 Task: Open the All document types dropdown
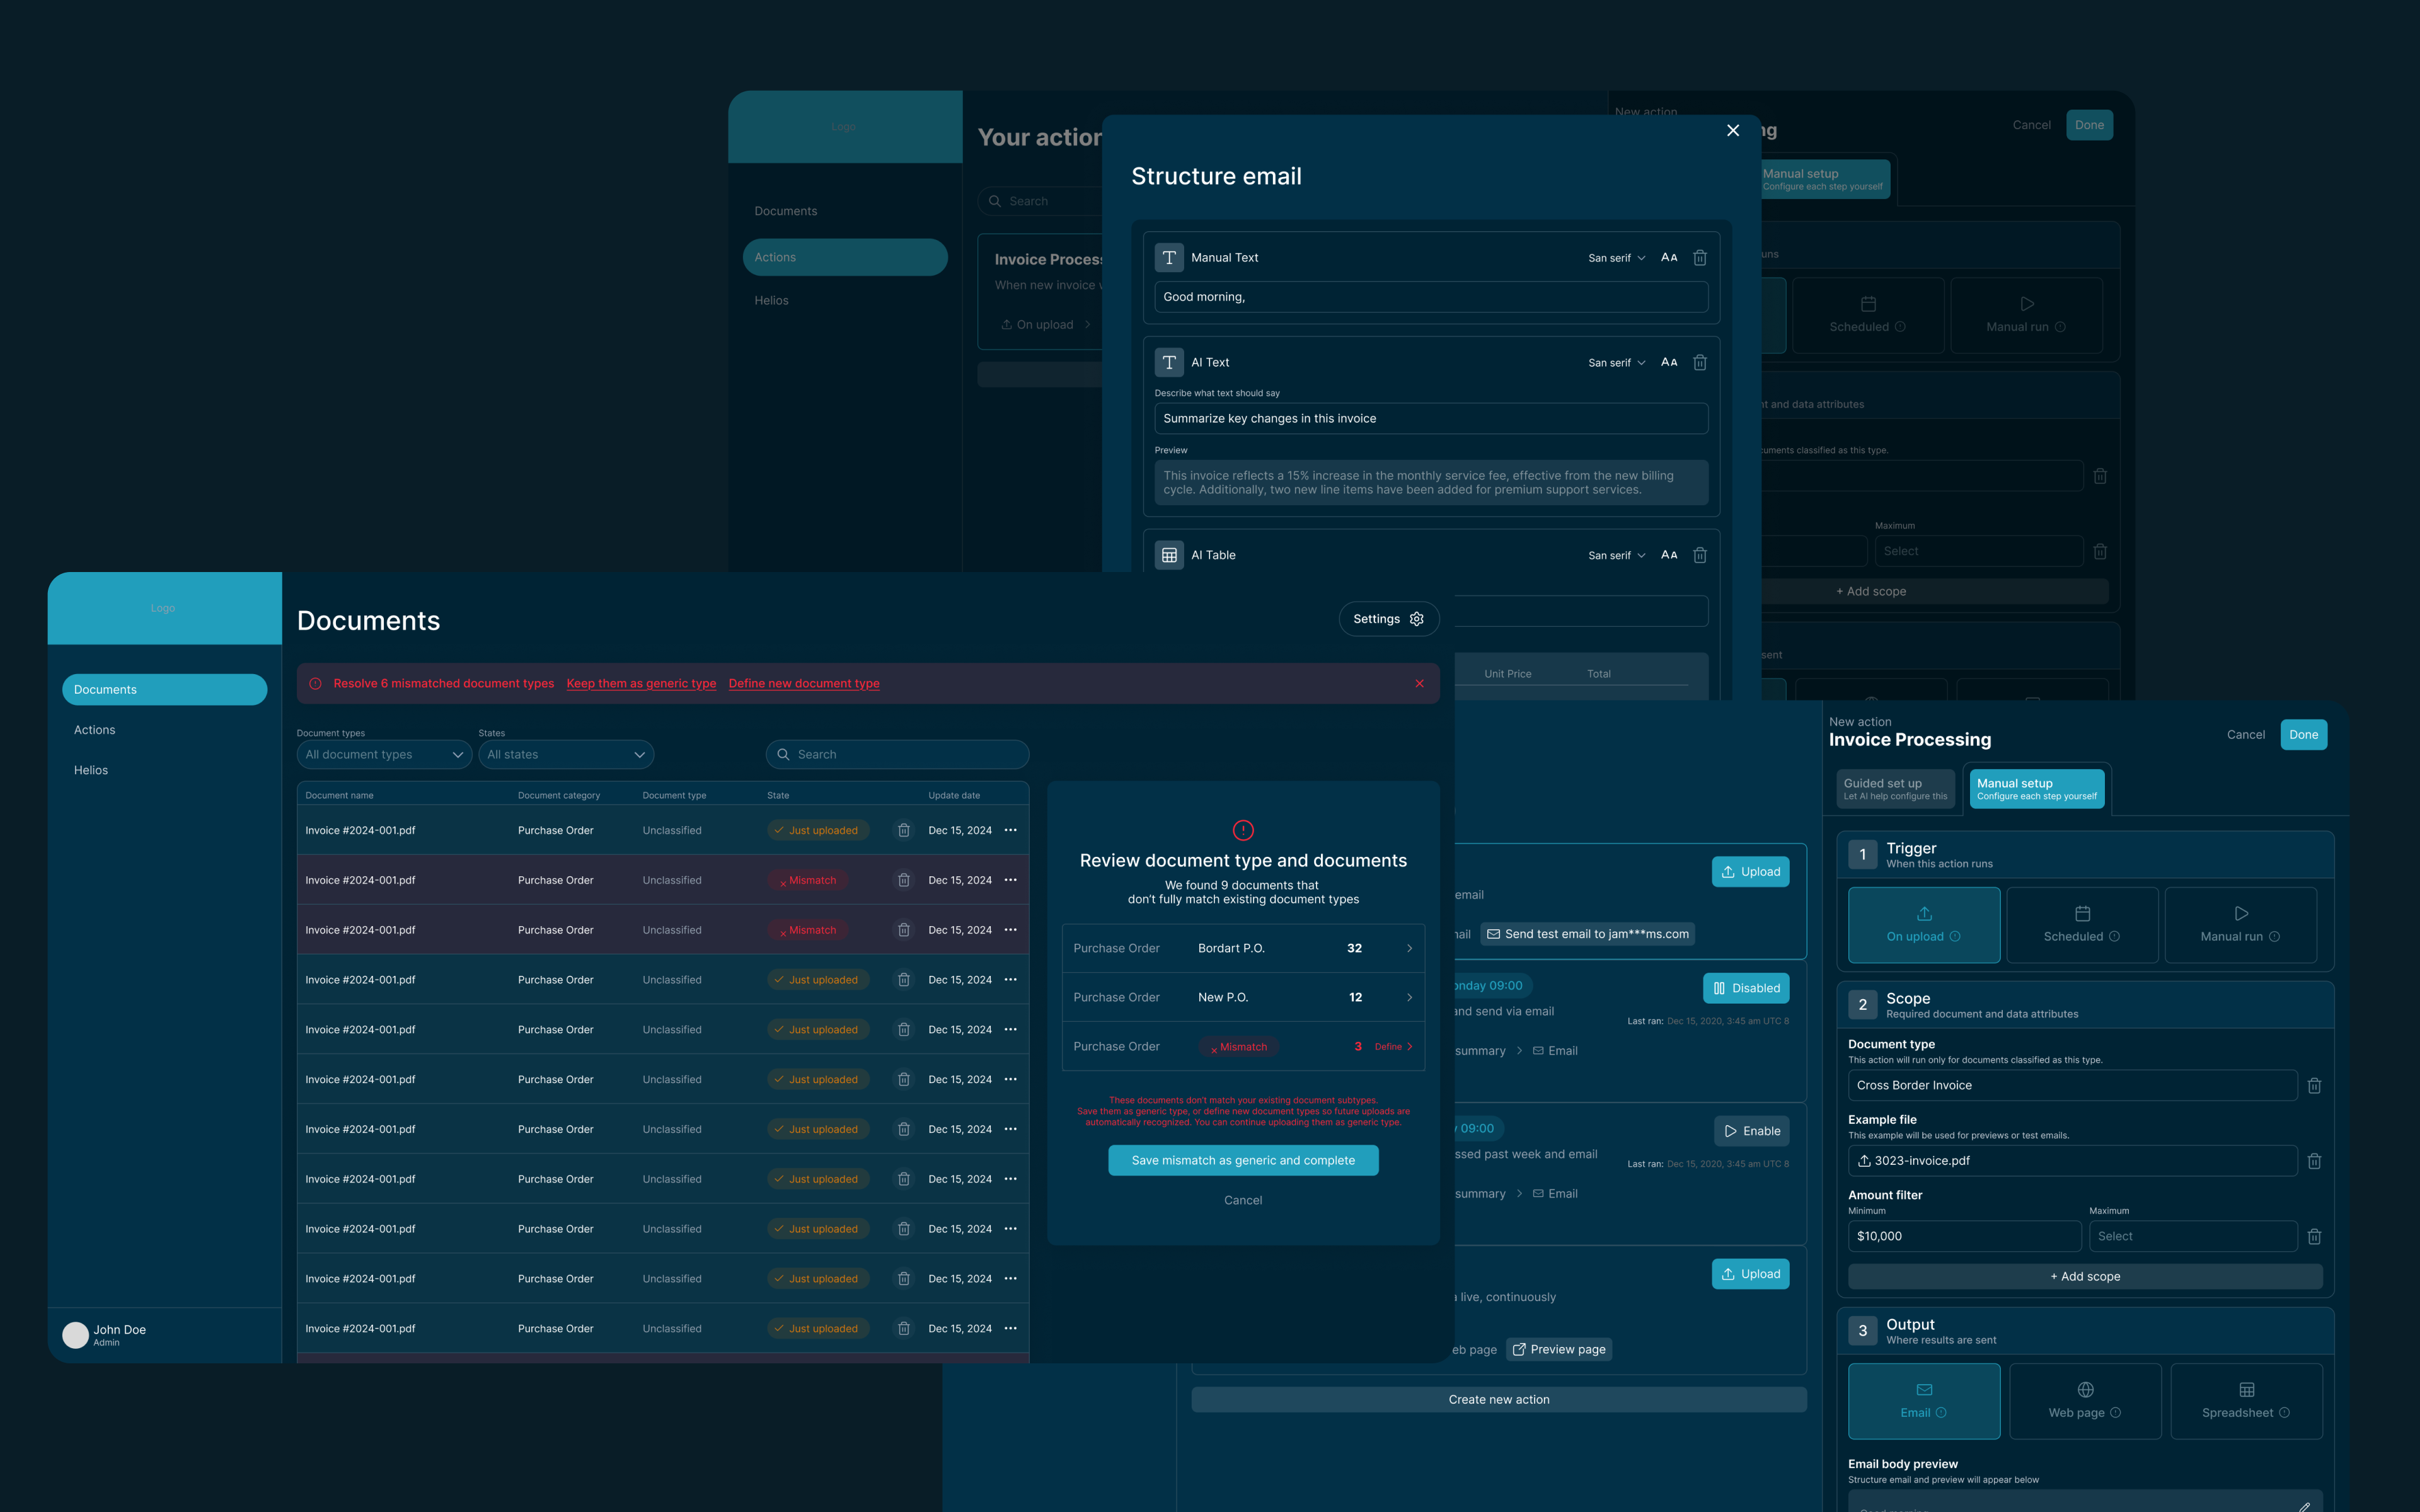point(384,755)
